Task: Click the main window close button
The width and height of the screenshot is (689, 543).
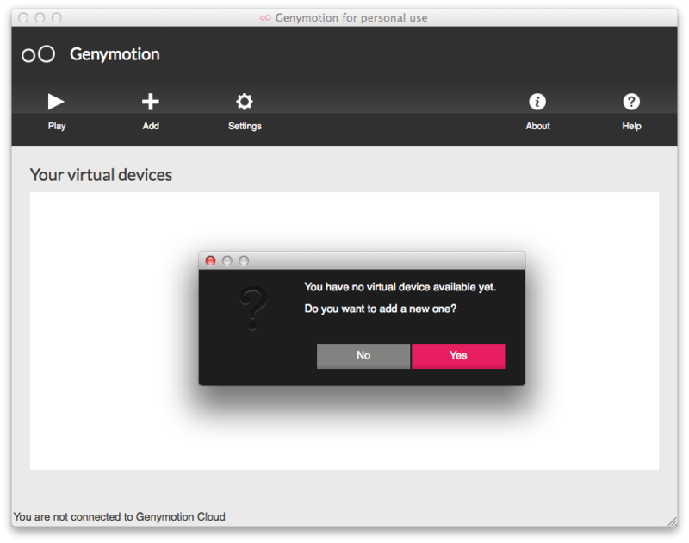Action: 23,17
